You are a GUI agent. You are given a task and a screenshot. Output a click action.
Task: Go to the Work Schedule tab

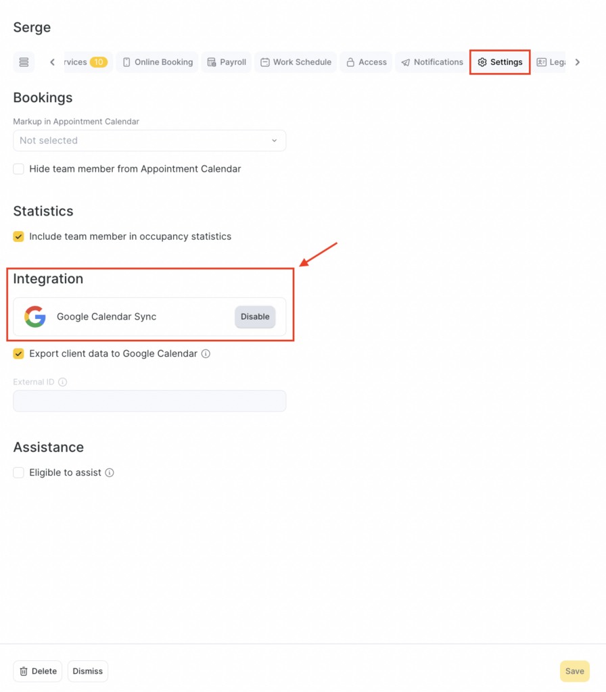click(296, 62)
